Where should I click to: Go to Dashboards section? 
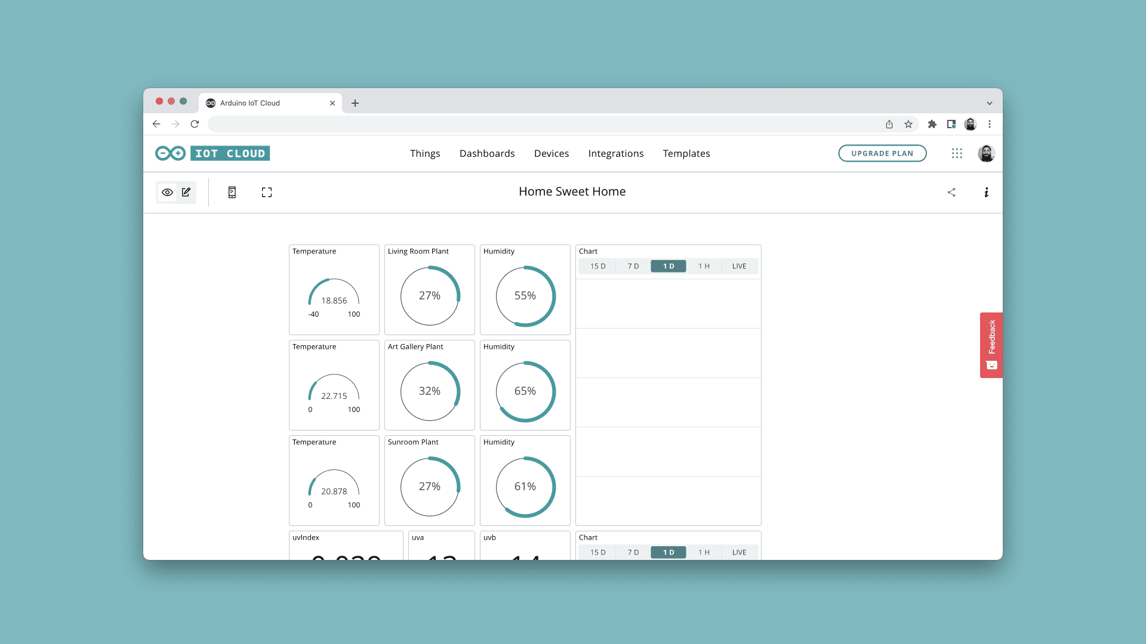pyautogui.click(x=487, y=153)
